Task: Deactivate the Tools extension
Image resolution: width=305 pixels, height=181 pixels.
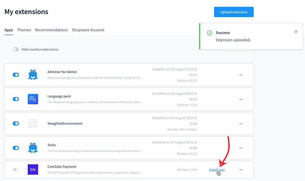Action: click(x=16, y=148)
